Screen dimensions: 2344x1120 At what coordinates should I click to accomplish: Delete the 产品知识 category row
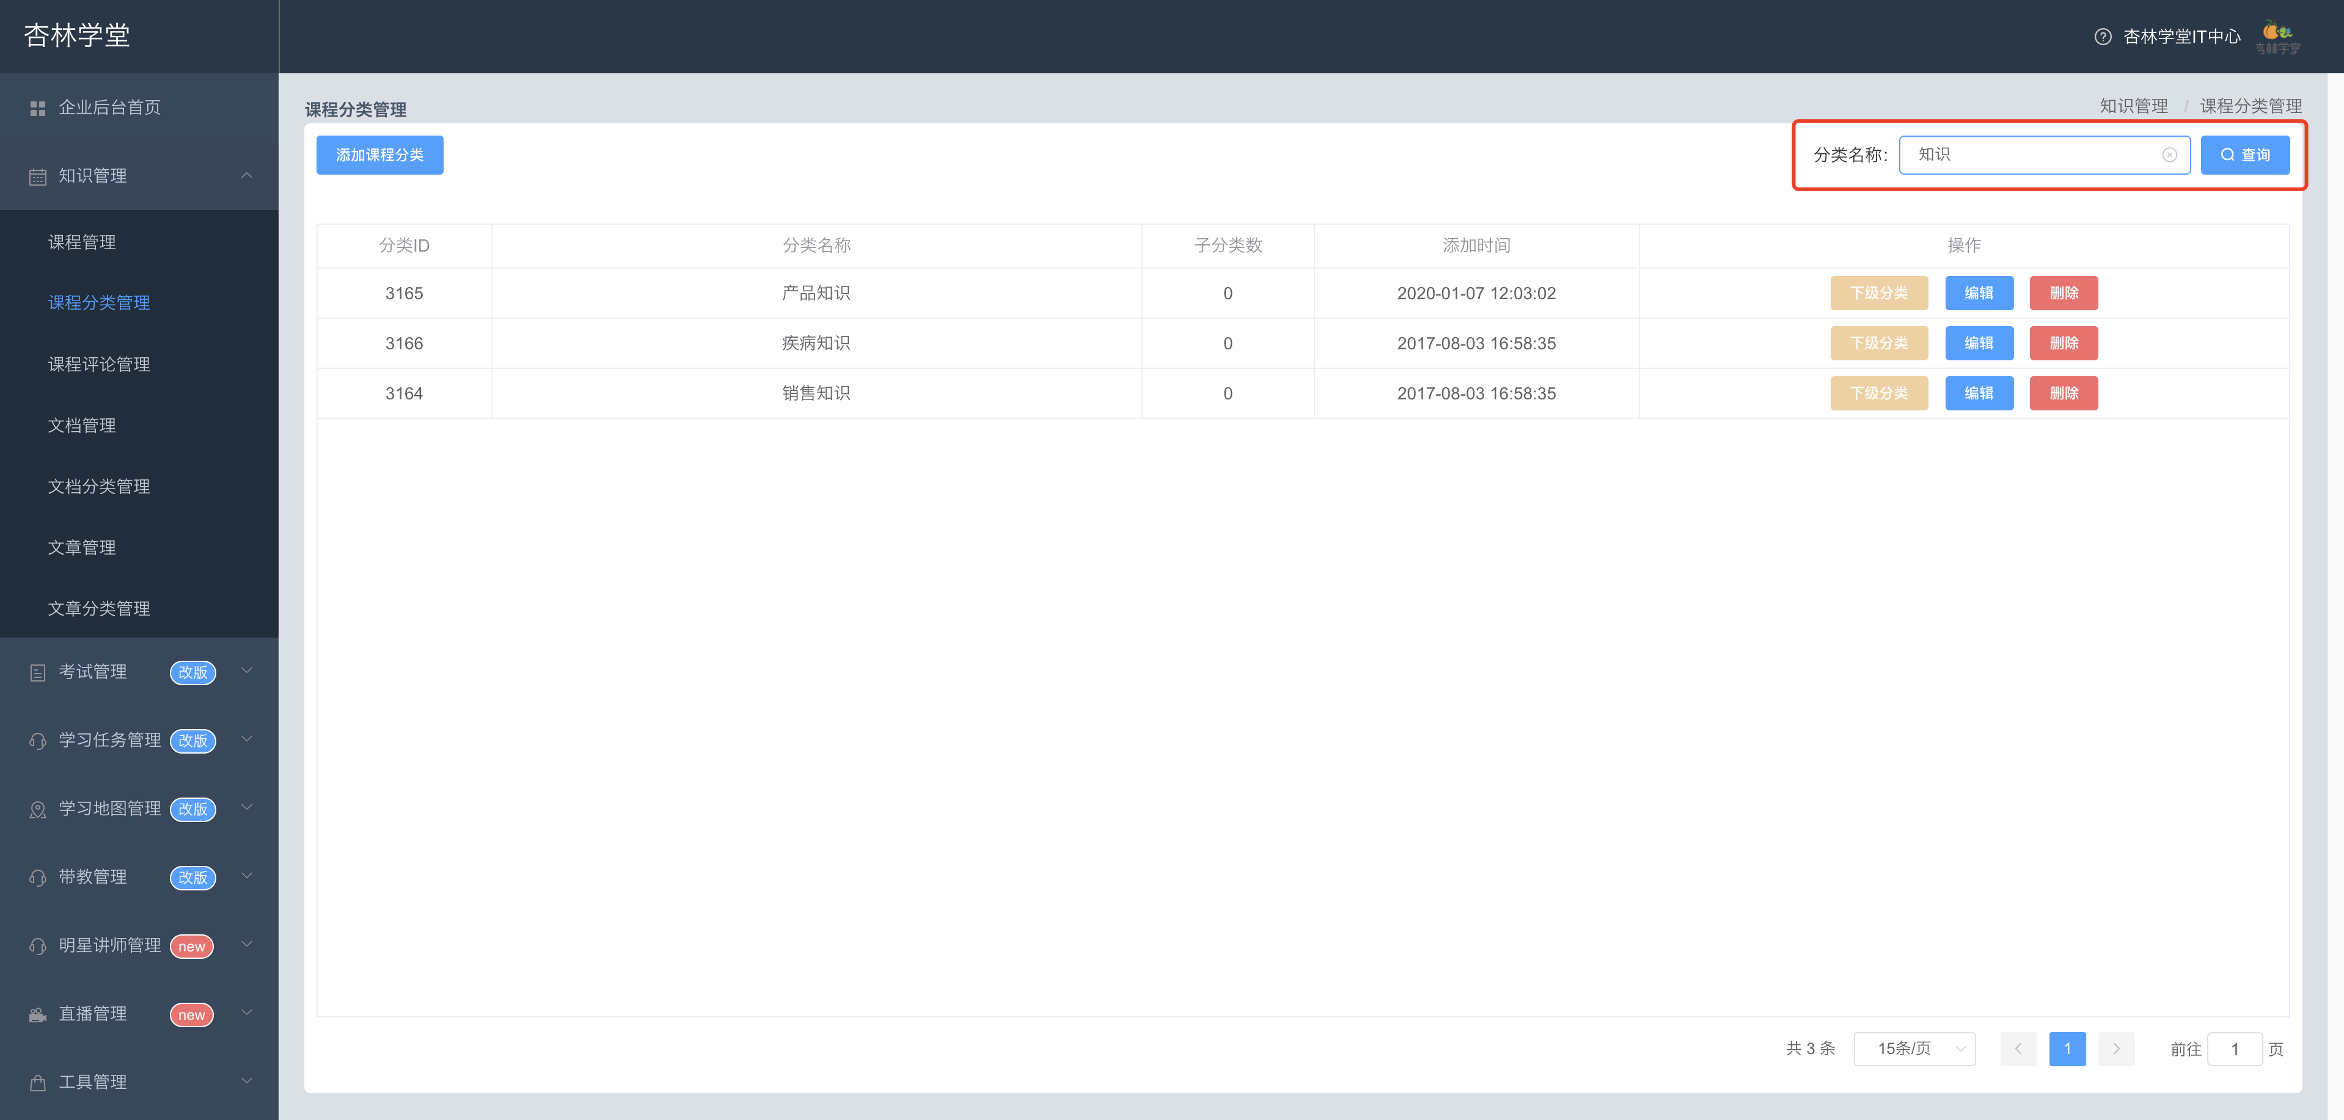pyautogui.click(x=2064, y=294)
